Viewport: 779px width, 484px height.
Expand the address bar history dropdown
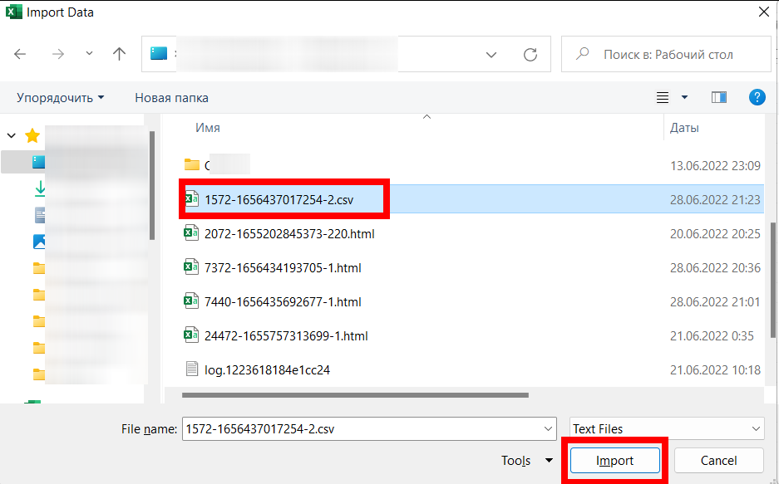pos(491,55)
